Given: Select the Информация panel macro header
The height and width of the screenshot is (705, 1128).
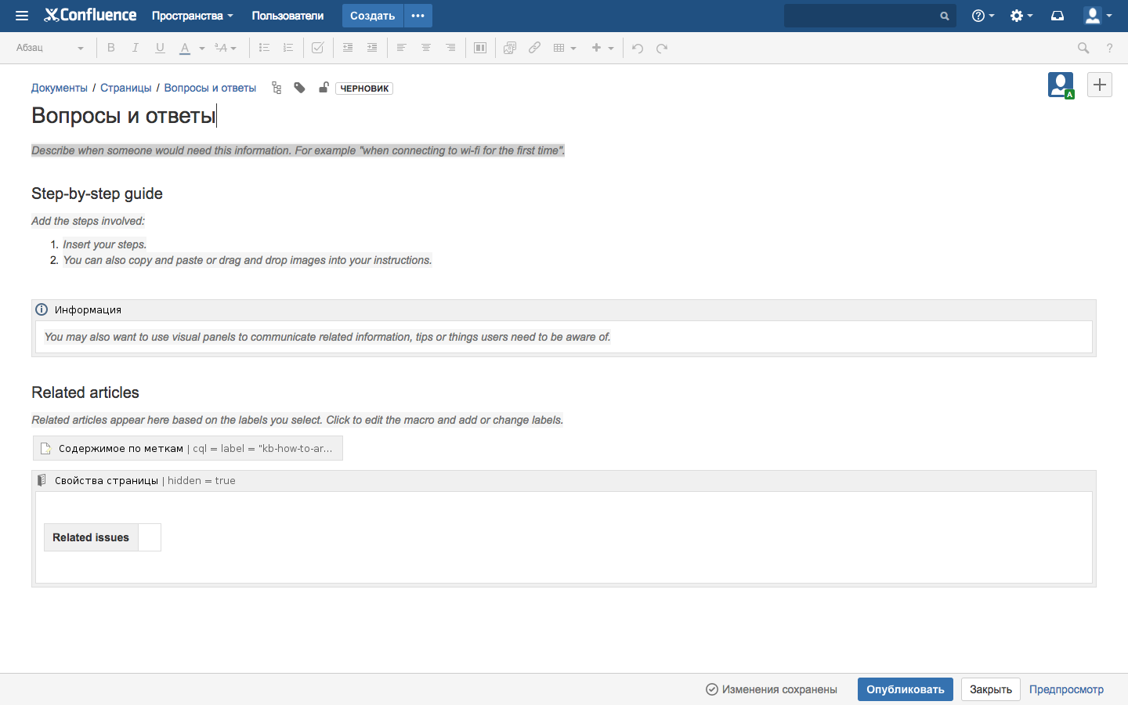Looking at the screenshot, I should (x=564, y=310).
